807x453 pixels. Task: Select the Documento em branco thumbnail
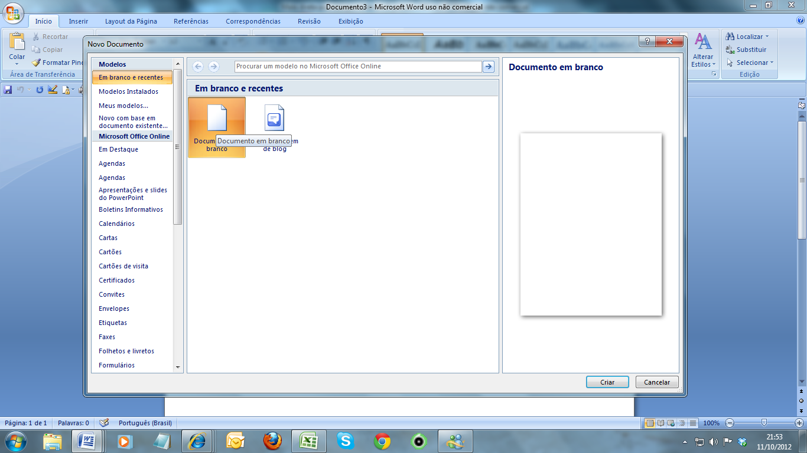(217, 127)
